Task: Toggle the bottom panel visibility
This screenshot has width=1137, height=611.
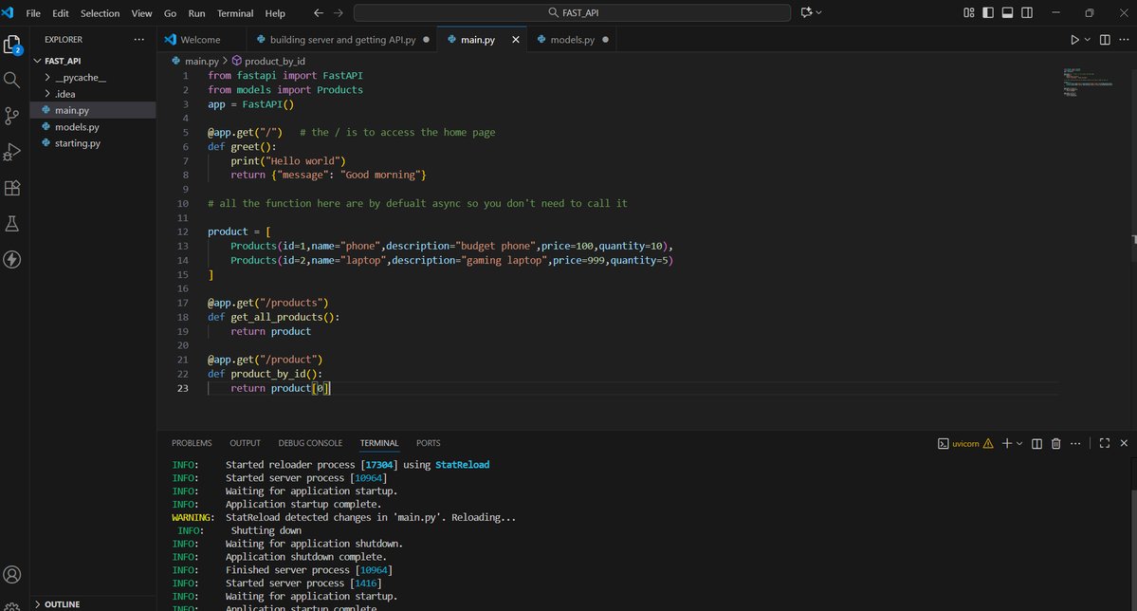Action: (x=1007, y=12)
